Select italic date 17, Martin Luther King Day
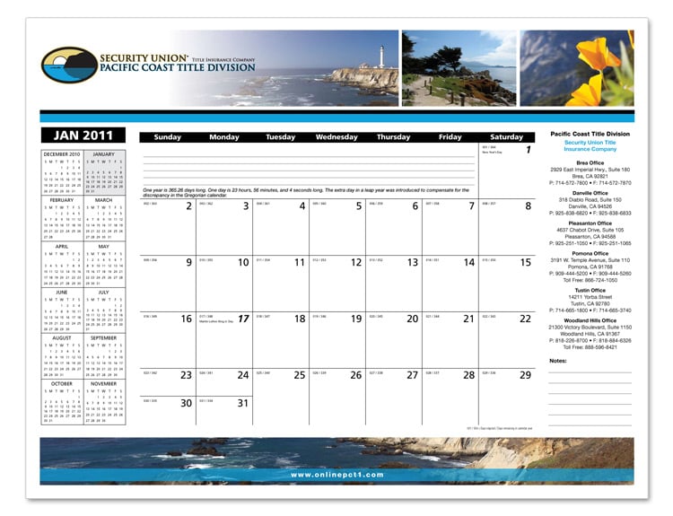 click(243, 319)
